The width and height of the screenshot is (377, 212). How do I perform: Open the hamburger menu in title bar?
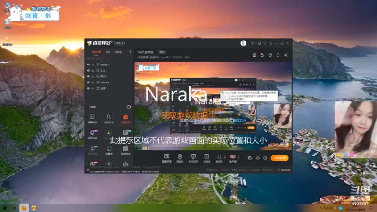click(x=270, y=43)
